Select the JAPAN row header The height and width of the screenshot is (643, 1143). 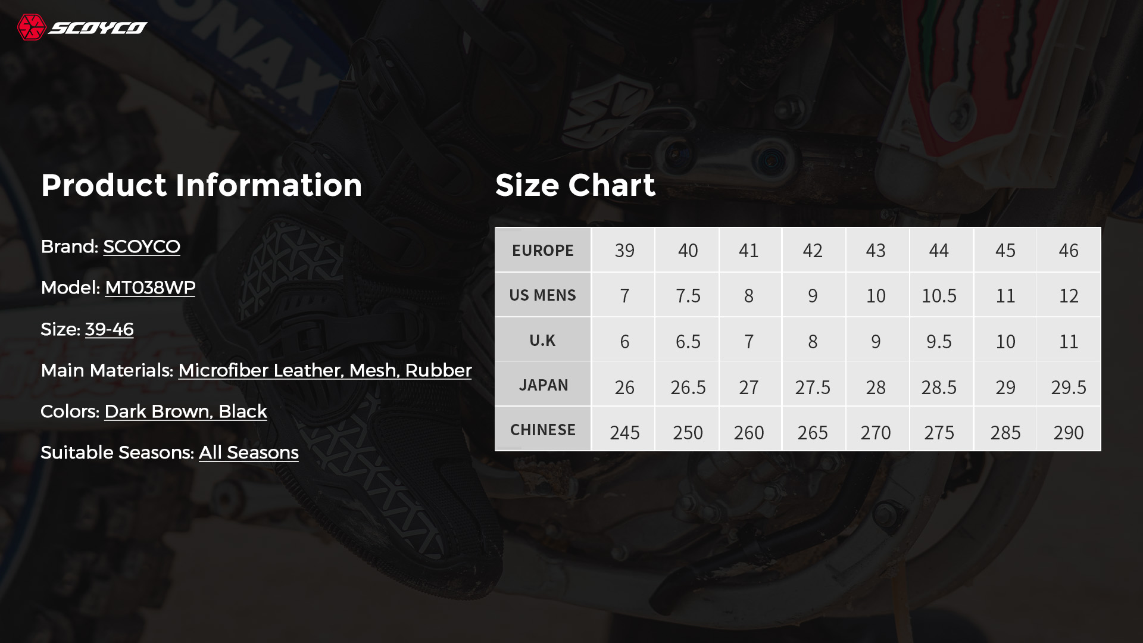point(543,385)
